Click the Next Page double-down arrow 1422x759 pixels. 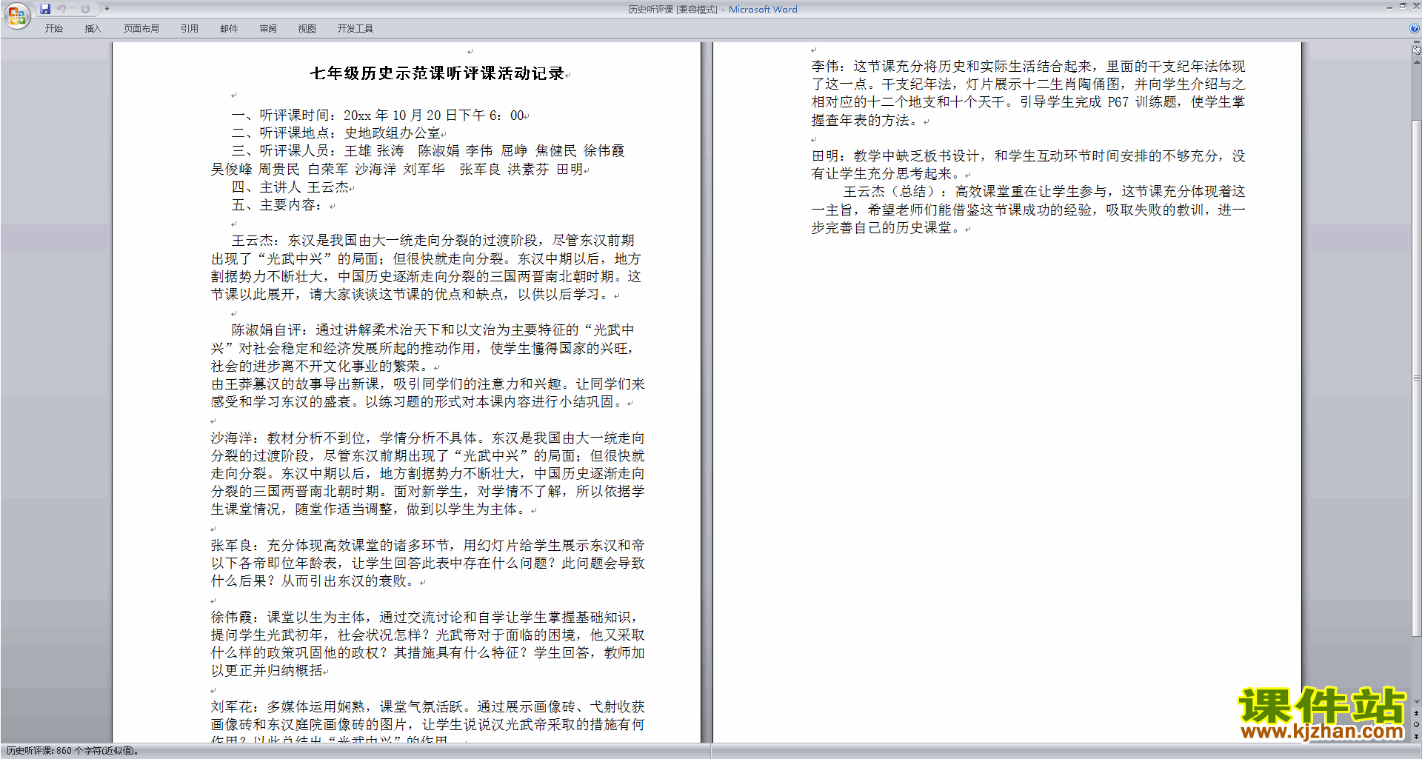point(1417,736)
